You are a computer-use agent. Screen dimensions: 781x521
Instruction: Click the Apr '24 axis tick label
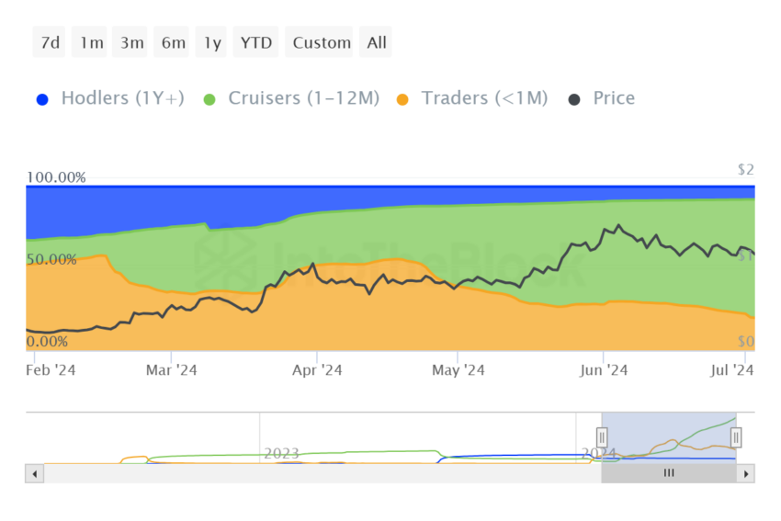click(x=317, y=370)
